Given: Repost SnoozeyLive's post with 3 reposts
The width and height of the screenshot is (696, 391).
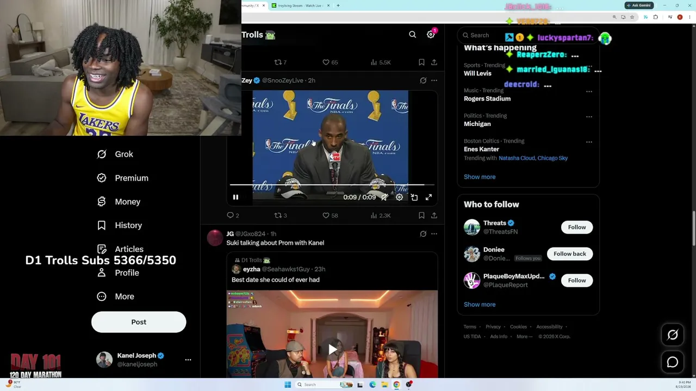Looking at the screenshot, I should click(x=280, y=216).
